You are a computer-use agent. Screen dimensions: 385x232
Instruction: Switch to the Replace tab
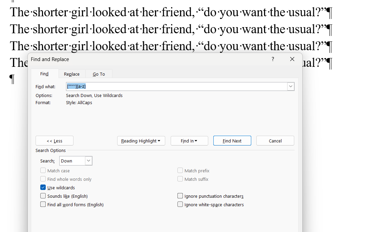[x=72, y=74]
